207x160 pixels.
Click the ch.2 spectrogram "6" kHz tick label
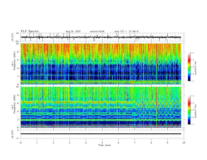pyautogui.click(x=18, y=103)
